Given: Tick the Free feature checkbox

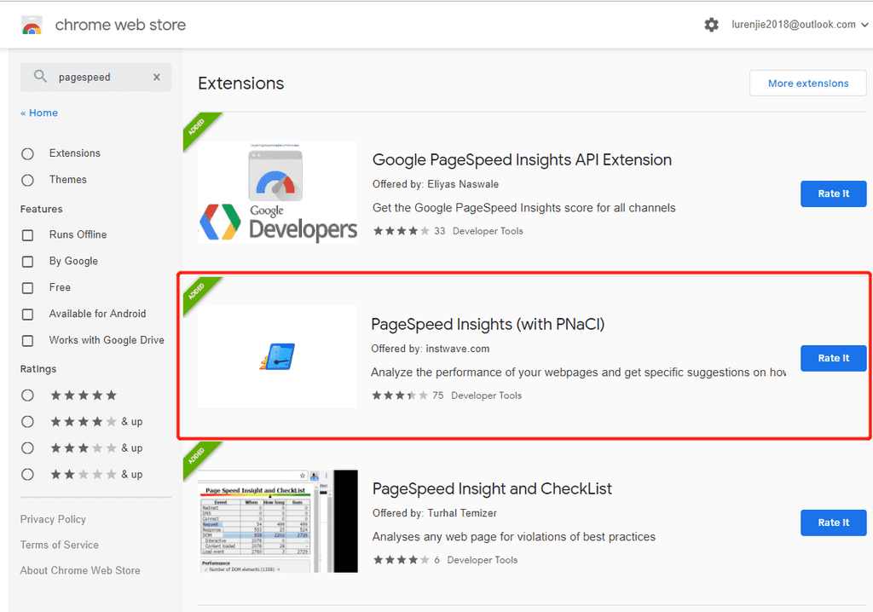Looking at the screenshot, I should (28, 288).
